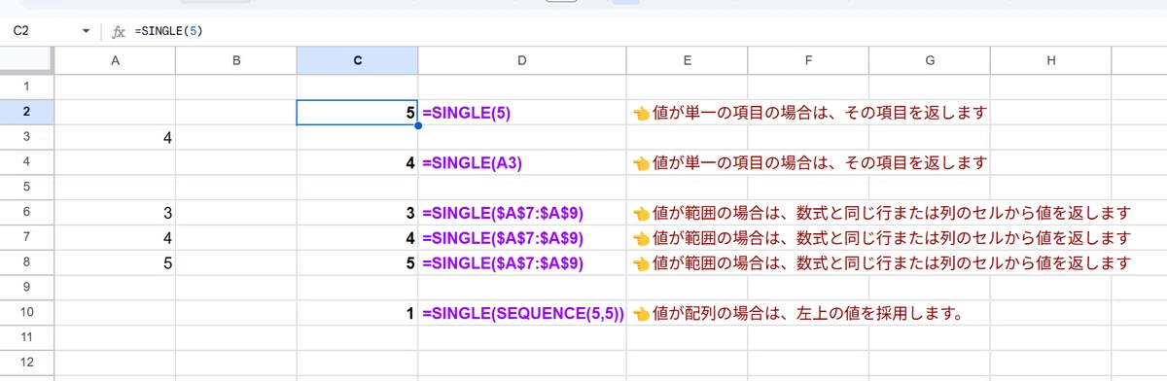1167x381 pixels.
Task: Select row 10 header
Action: click(27, 313)
